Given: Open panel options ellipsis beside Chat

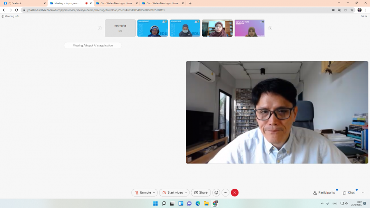Looking at the screenshot, I should pos(363,192).
